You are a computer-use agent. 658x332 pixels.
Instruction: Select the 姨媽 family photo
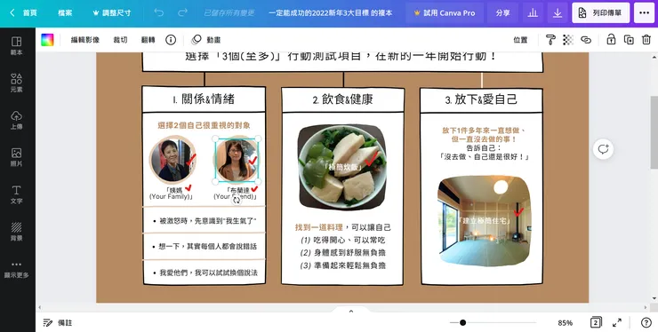172,159
